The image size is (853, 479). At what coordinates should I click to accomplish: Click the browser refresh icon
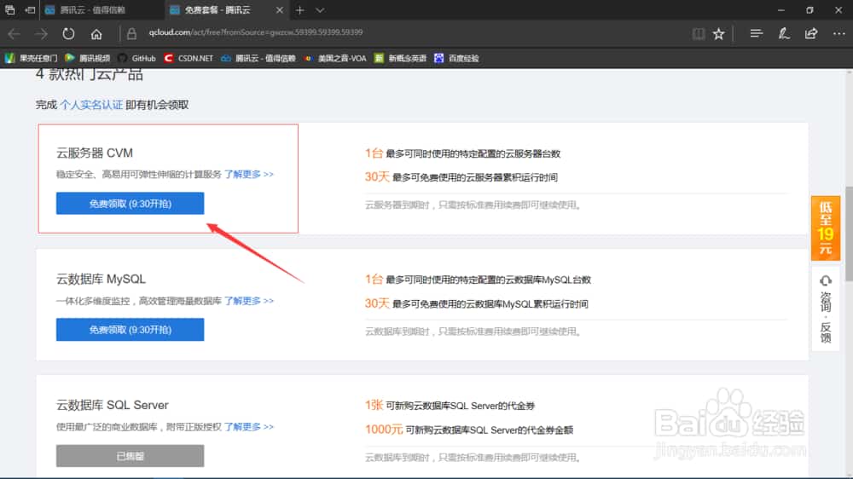68,34
